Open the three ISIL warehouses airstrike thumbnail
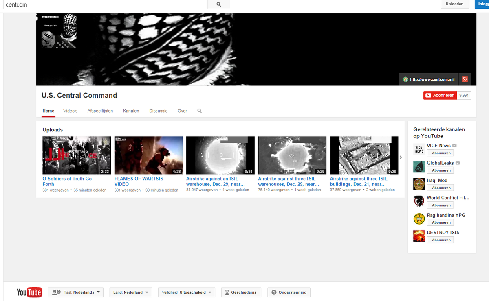The height and width of the screenshot is (301, 489). tap(292, 155)
